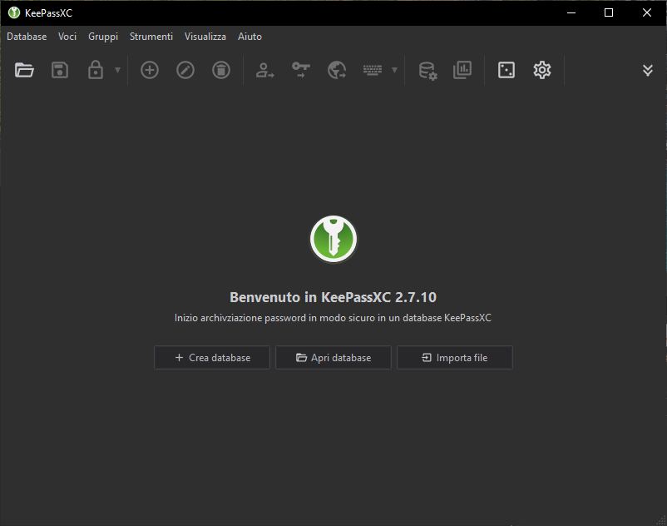The height and width of the screenshot is (526, 667).
Task: Click the edit entry pencil icon
Action: click(185, 71)
